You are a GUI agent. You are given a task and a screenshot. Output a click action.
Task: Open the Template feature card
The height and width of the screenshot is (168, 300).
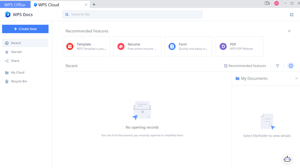coord(86,46)
